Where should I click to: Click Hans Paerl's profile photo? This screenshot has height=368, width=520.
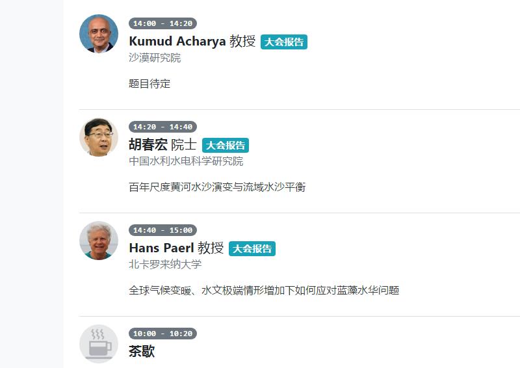point(99,241)
